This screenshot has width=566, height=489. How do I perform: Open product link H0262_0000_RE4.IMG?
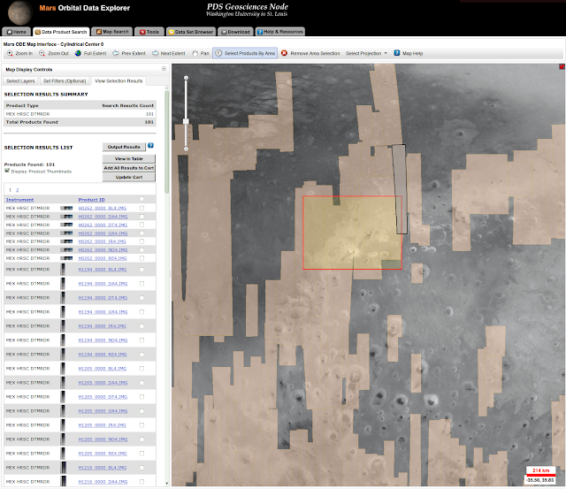click(103, 258)
